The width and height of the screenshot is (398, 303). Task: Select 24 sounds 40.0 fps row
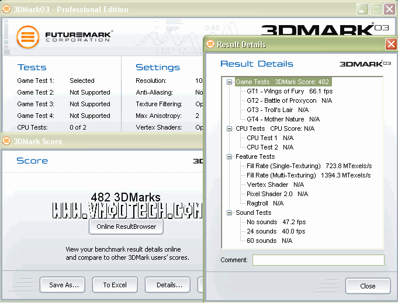pyautogui.click(x=276, y=232)
